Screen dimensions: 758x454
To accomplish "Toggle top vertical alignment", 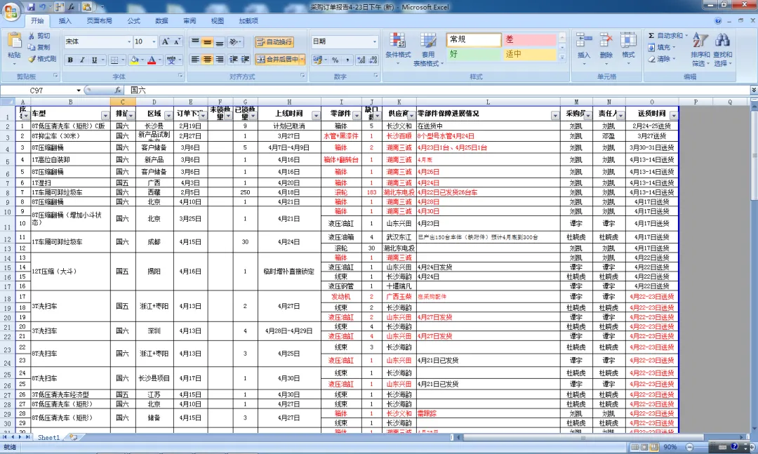I will (x=195, y=42).
